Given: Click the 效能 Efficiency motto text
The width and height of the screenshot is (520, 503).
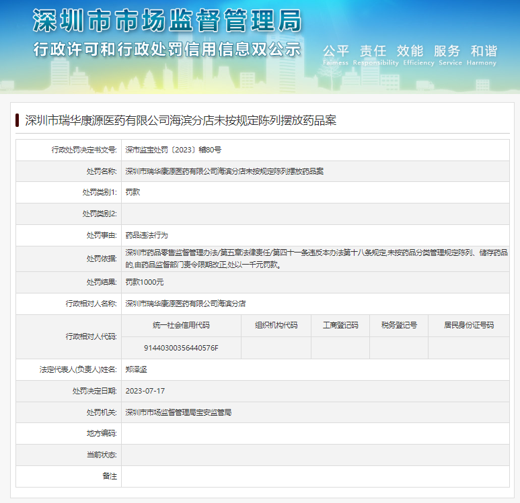Looking at the screenshot, I should click(x=418, y=55).
